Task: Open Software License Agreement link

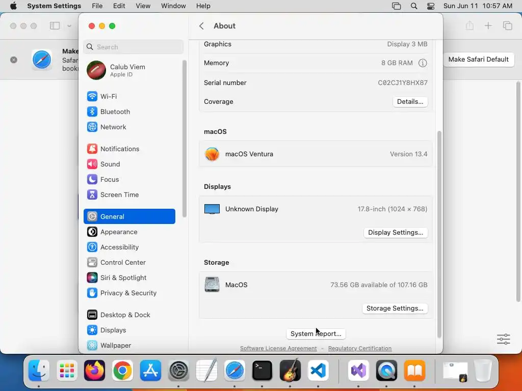Action: pos(278,348)
